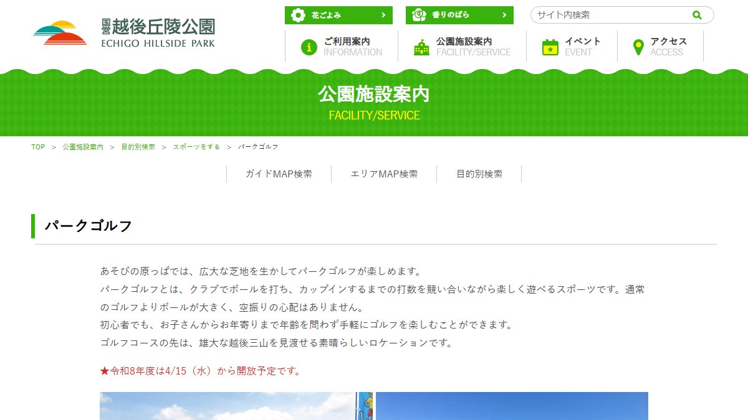Click the flower icon on 花ごよみ
The height and width of the screenshot is (420, 748).
click(299, 15)
